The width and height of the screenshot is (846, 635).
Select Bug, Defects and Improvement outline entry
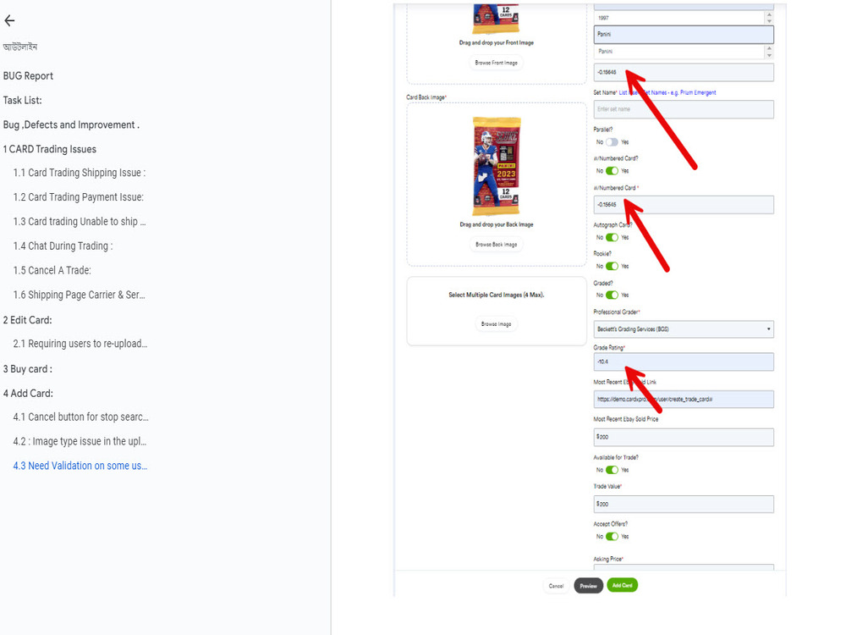pyautogui.click(x=71, y=124)
